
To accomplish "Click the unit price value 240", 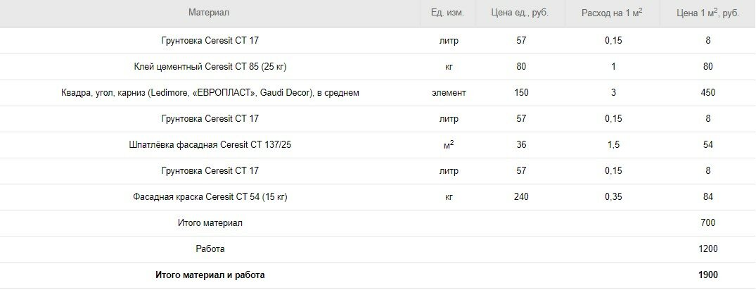I will [x=520, y=197].
